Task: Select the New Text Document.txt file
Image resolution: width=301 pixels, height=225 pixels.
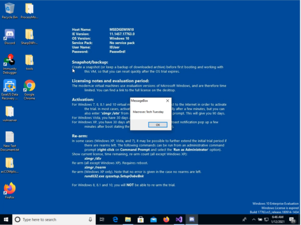Action: point(10,141)
